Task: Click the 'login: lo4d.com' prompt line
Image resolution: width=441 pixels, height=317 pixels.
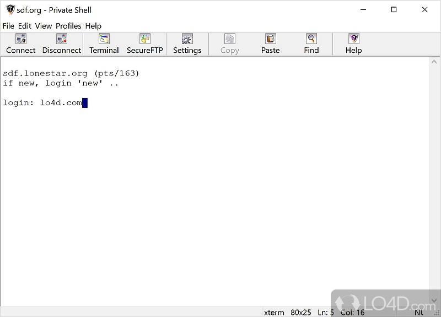Action: coord(42,103)
